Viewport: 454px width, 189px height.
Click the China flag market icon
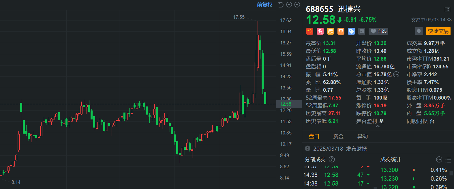coord(309,31)
